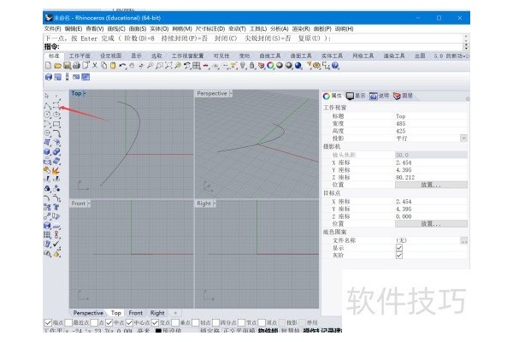The height and width of the screenshot is (342, 513).
Task: Select the arrow pointer tool
Action: [47, 96]
